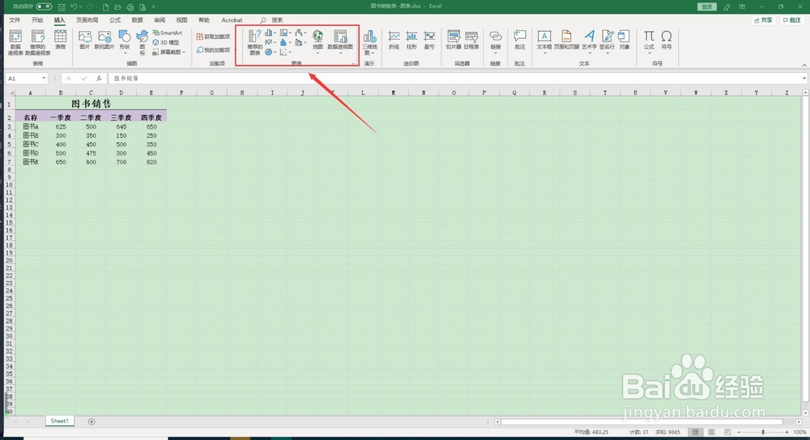Insert a symbol (符号) Omega icon
Image resolution: width=810 pixels, height=440 pixels.
click(x=667, y=40)
